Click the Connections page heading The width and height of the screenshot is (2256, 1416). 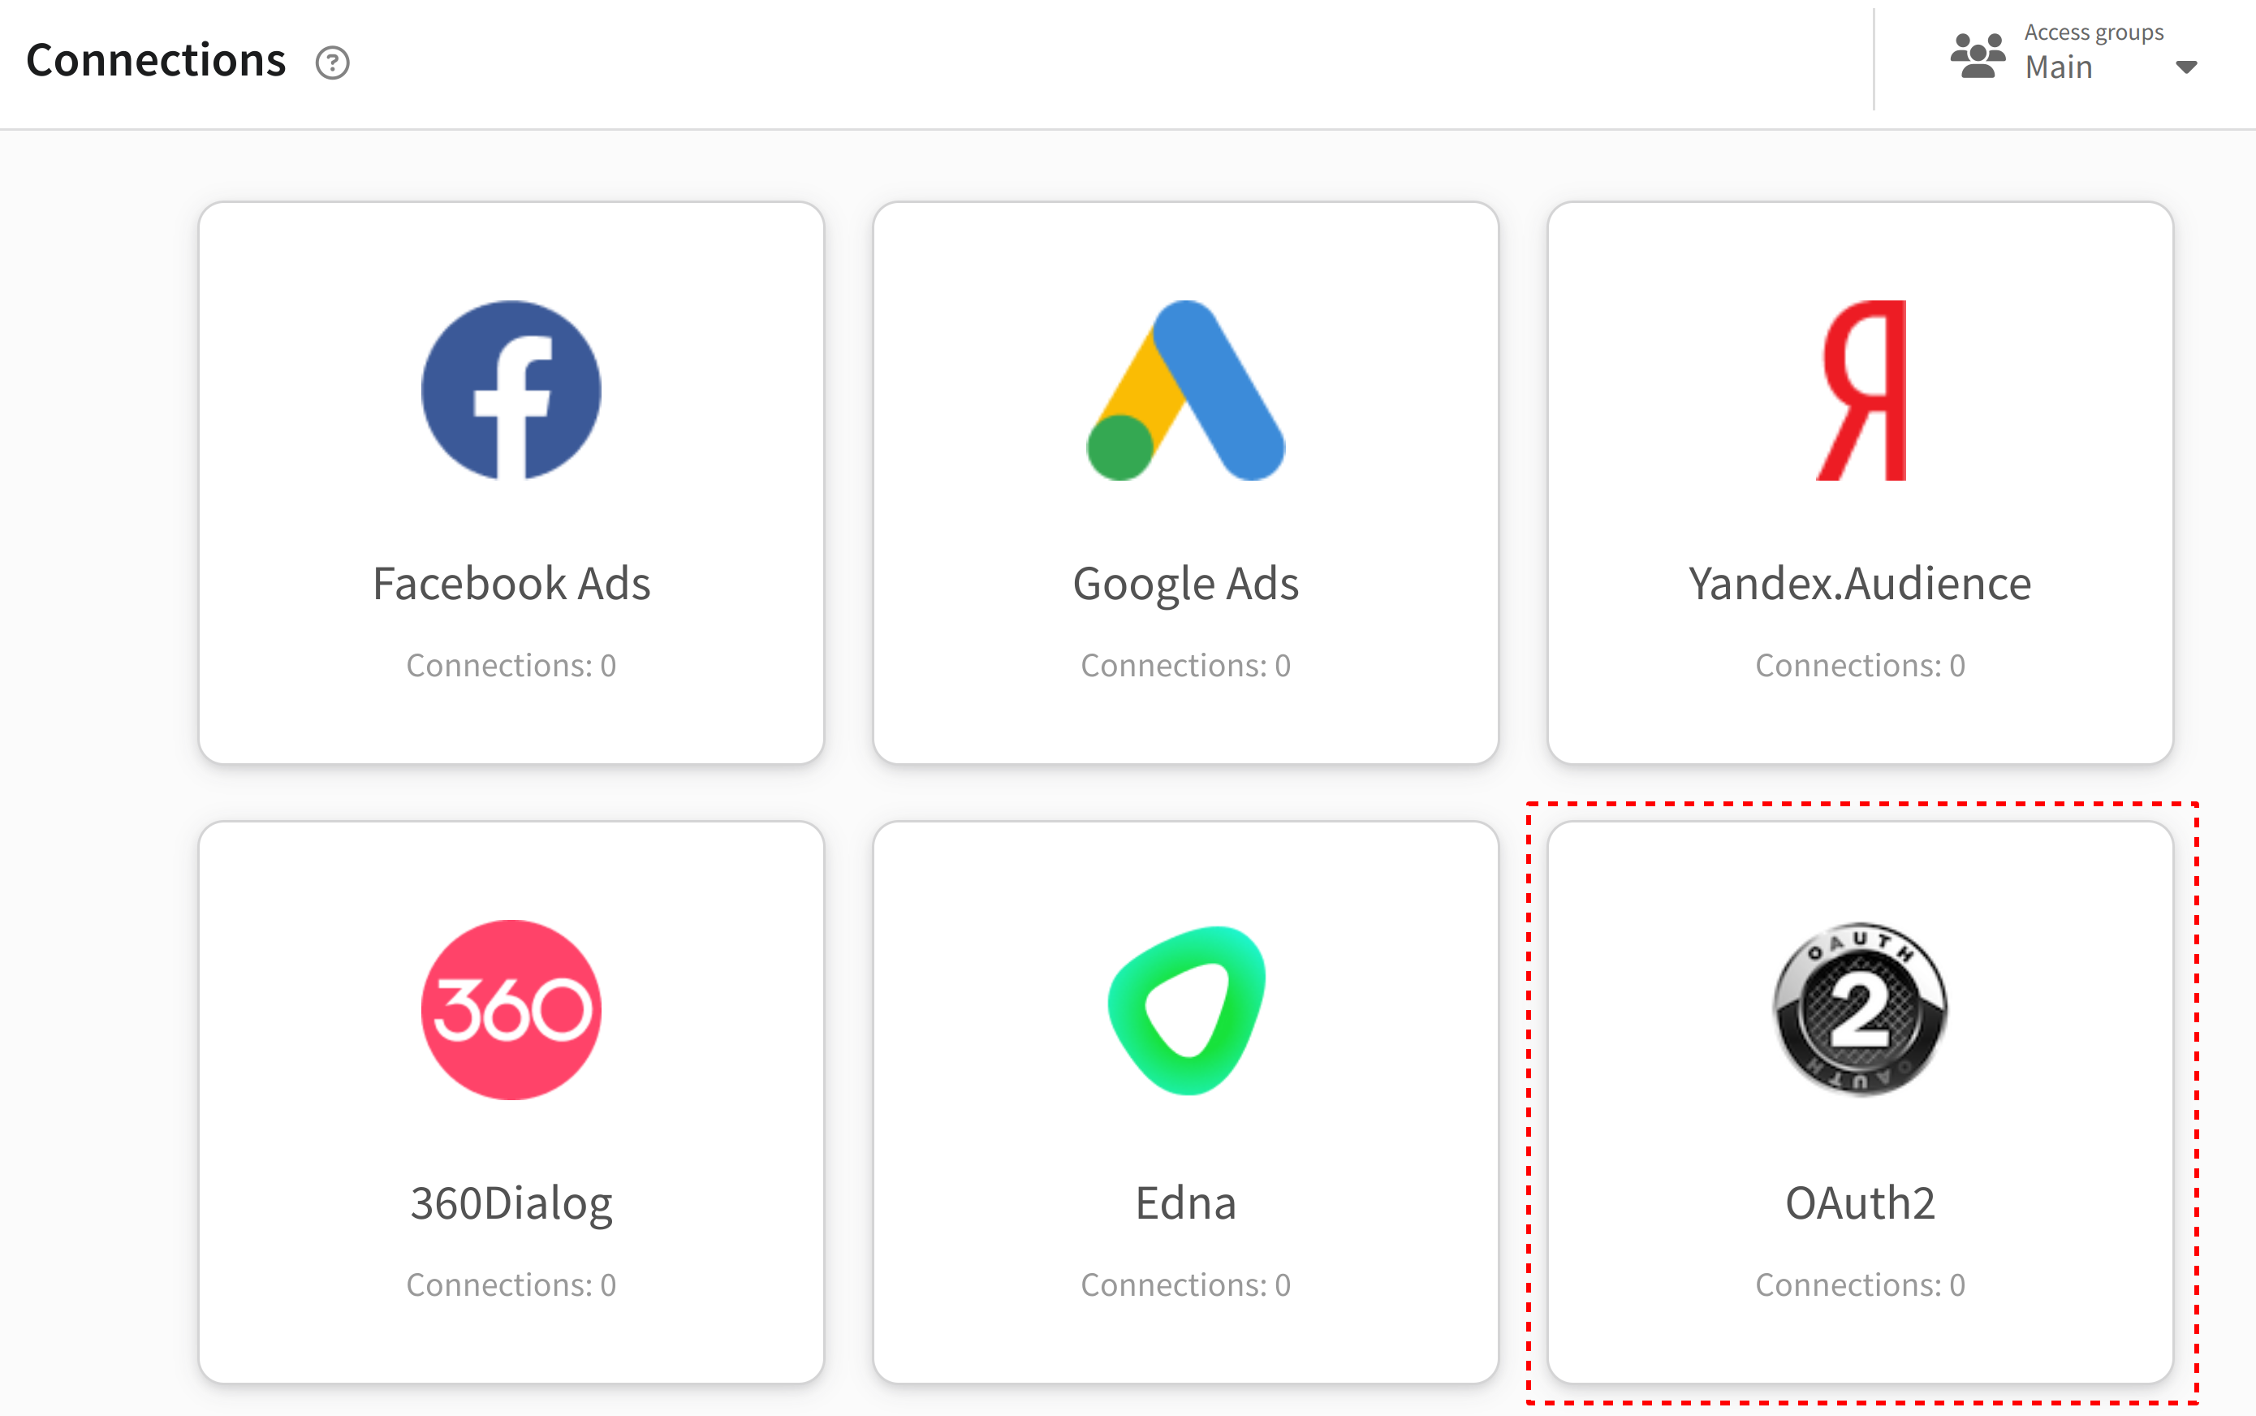click(155, 60)
